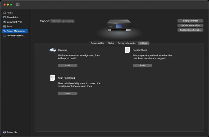Image resolution: width=209 pixels, height=137 pixels.
Task: Click the Document Print sidebar icon
Action: pyautogui.click(x=4, y=22)
